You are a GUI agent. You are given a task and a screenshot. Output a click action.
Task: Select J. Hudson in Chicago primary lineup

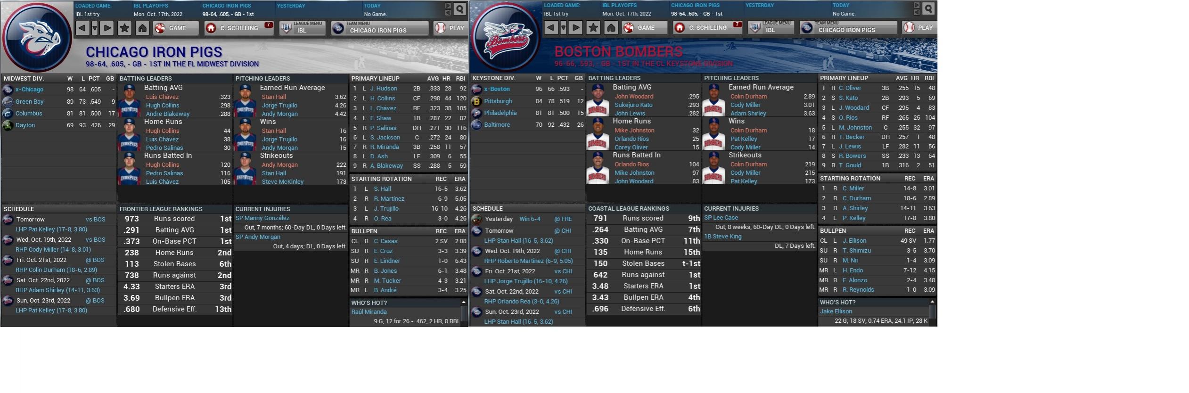(384, 89)
